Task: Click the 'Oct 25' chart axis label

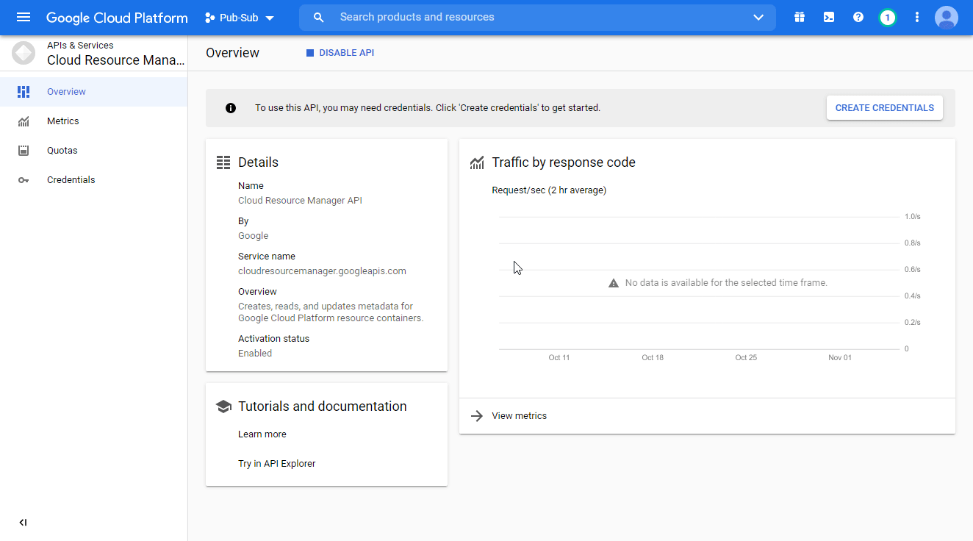Action: [746, 358]
